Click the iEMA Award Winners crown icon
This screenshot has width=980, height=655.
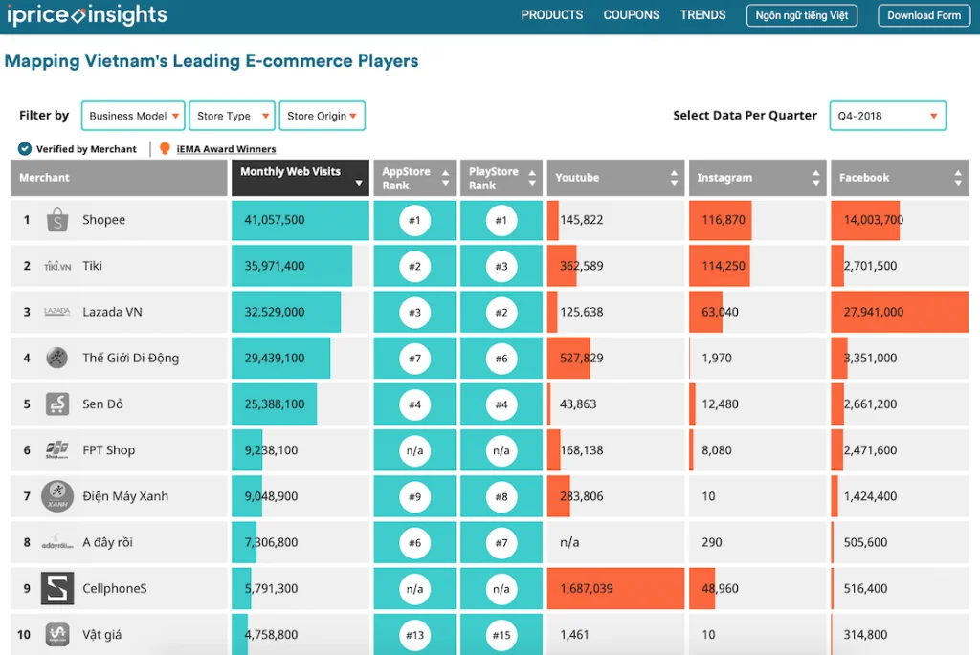[x=162, y=148]
